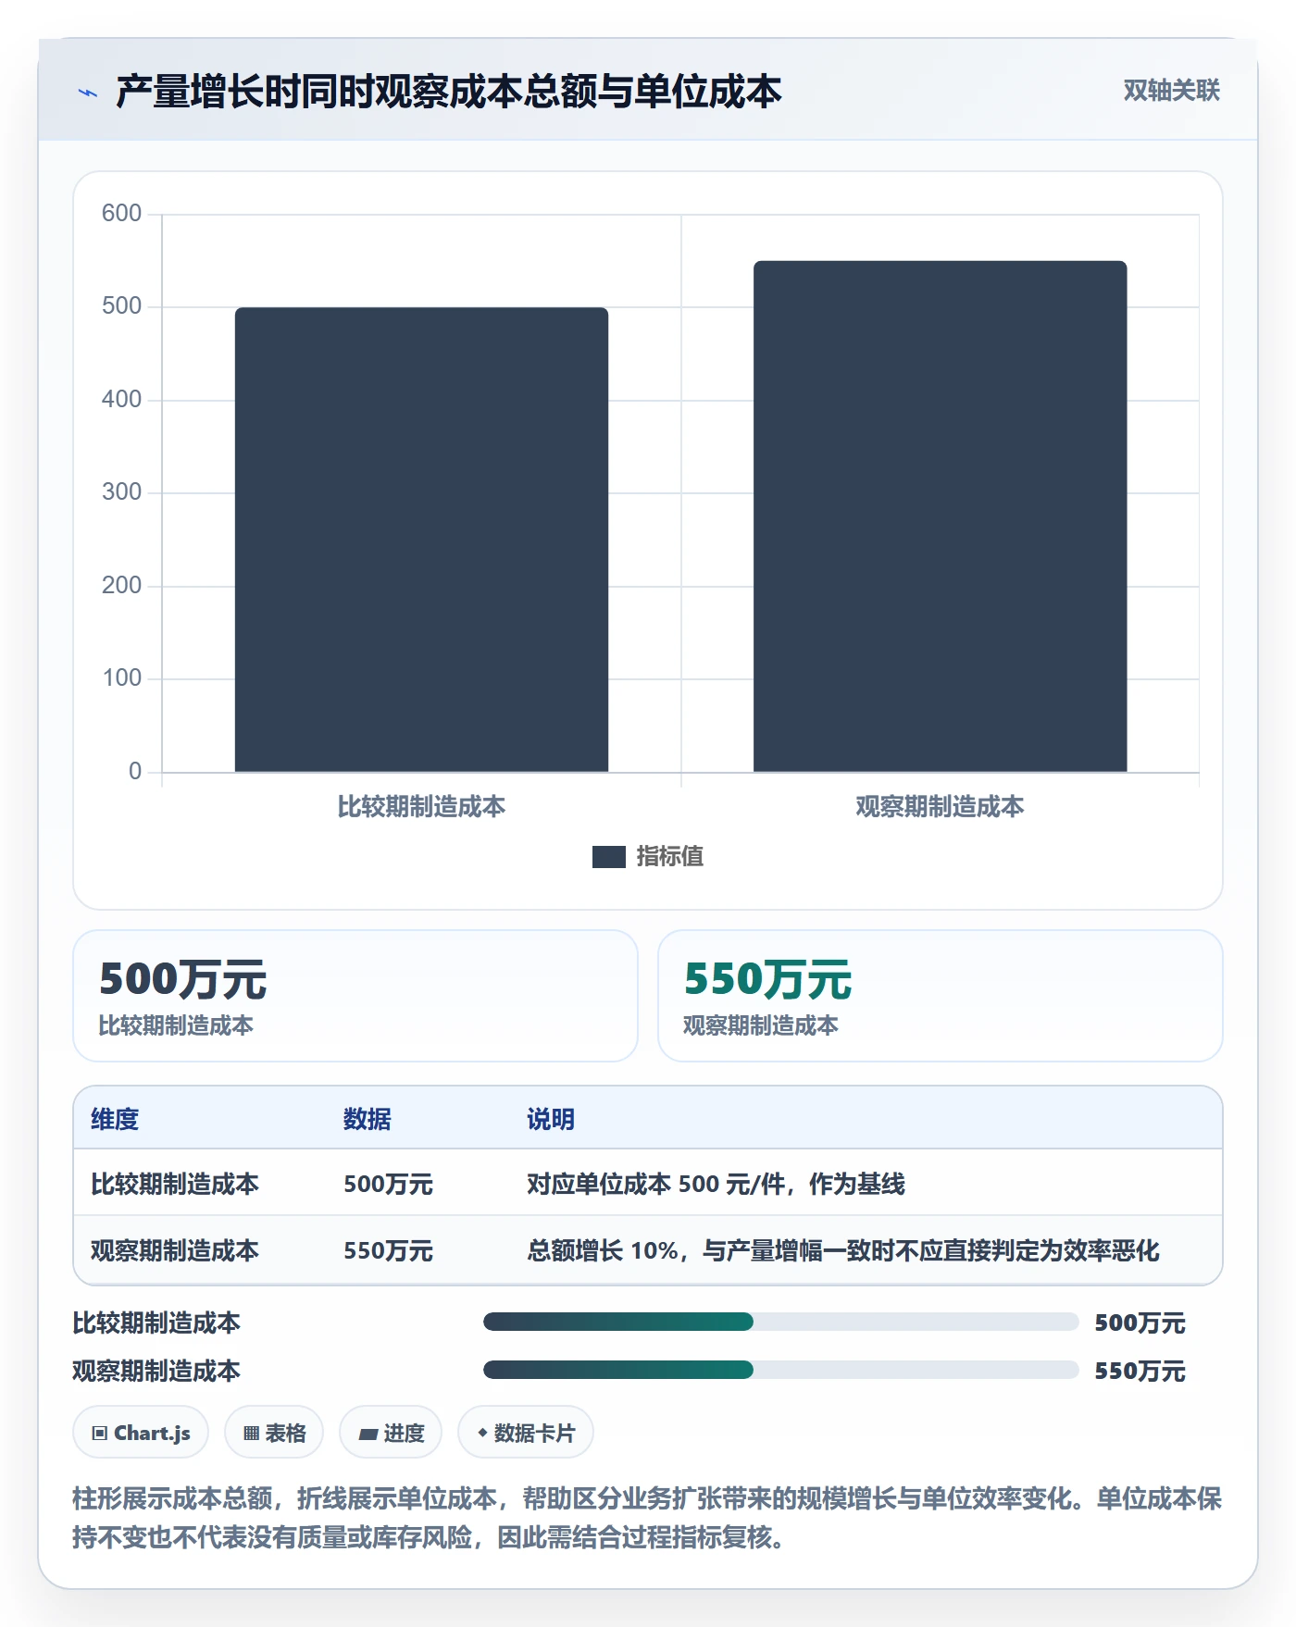The width and height of the screenshot is (1296, 1627).
Task: Click the lightning bolt icon beside the title
Action: [88, 93]
